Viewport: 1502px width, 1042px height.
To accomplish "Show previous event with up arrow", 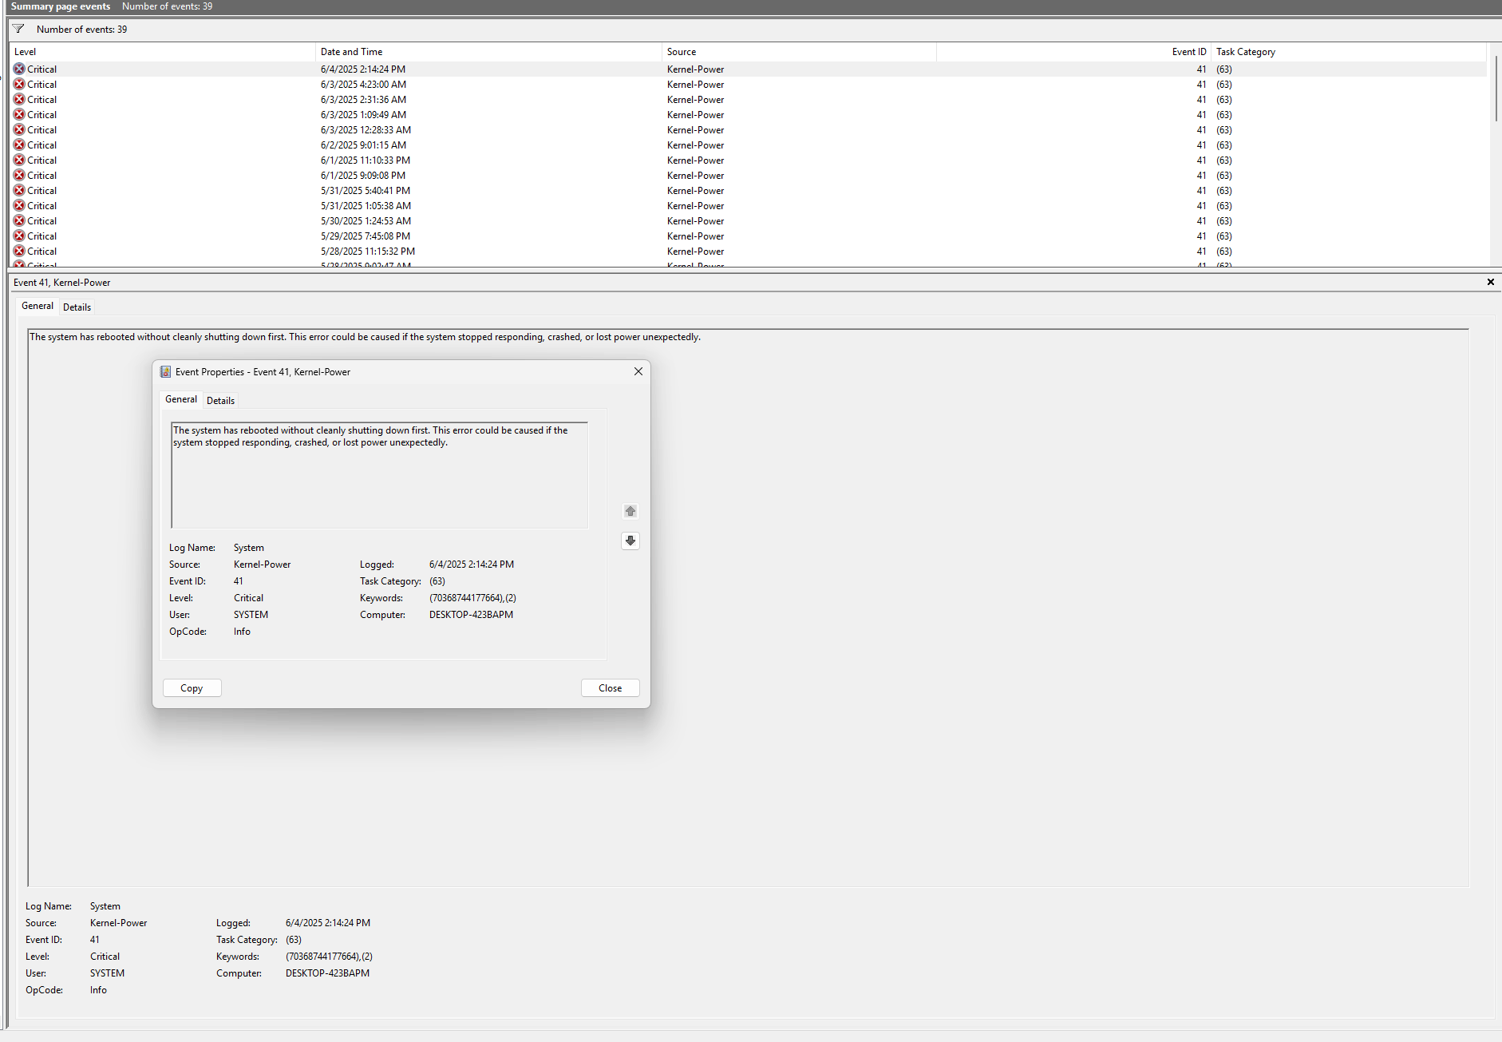I will click(630, 511).
